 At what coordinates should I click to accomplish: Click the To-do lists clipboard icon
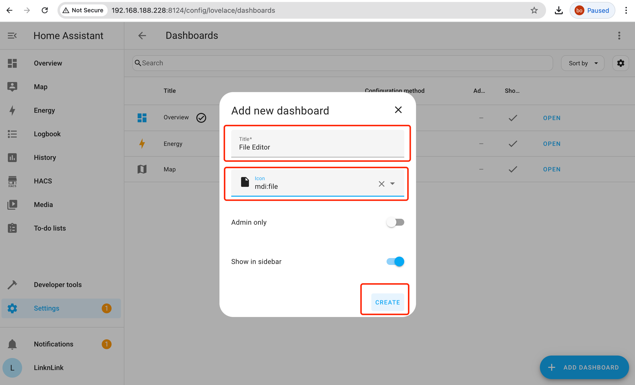[12, 228]
